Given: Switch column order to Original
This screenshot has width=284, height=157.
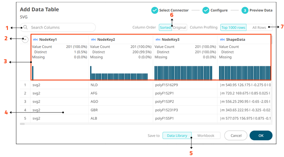Looking at the screenshot, I should (180, 28).
